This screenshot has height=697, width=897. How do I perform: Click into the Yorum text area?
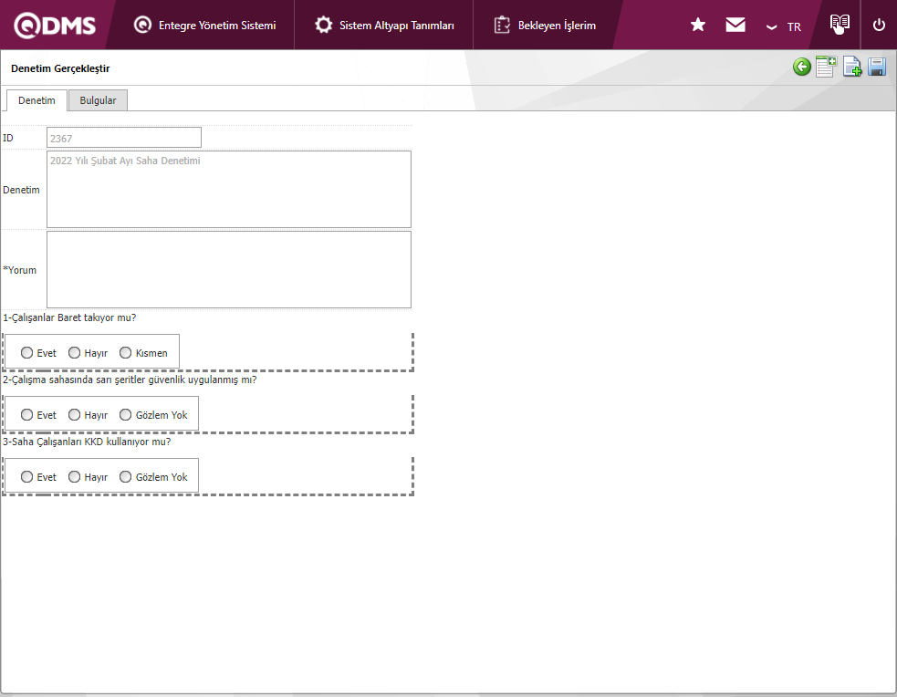click(228, 269)
